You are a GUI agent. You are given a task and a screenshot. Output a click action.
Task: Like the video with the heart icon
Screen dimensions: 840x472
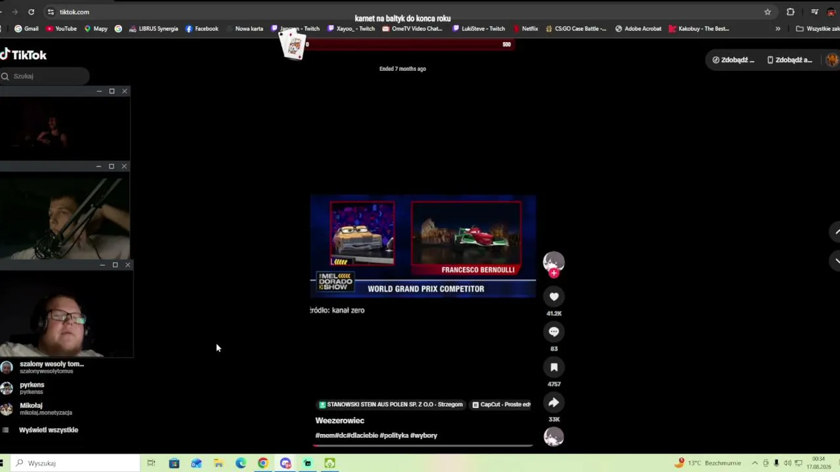point(554,297)
